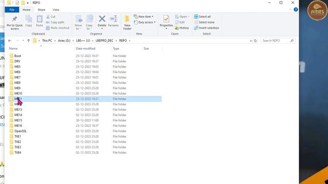Screen dimensions: 328x184
Task: Click the Move to icon
Action: pyautogui.click(x=79, y=19)
